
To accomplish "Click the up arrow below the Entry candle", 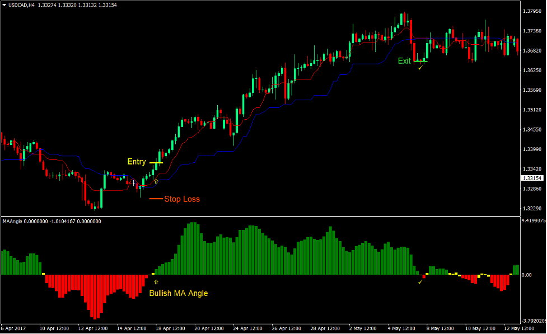I will (x=156, y=181).
